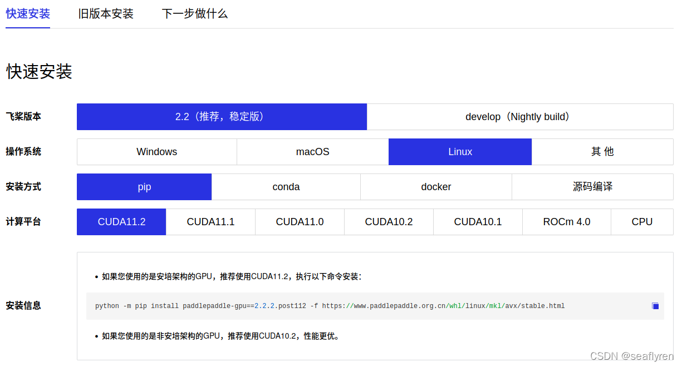This screenshot has height=367, width=682.
Task: Select conda installation method
Action: 286,187
